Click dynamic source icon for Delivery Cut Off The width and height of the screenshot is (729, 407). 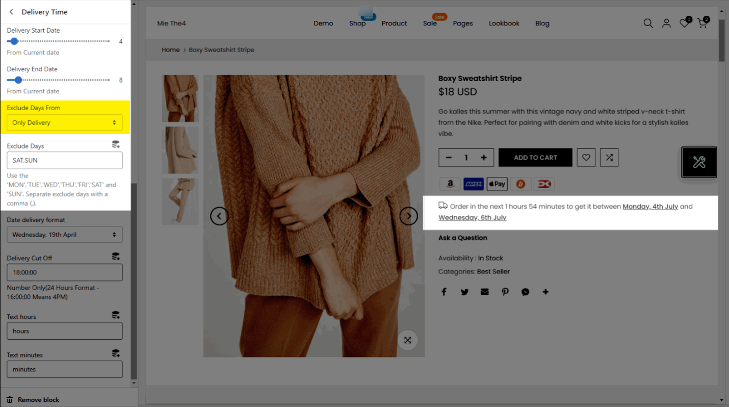116,257
